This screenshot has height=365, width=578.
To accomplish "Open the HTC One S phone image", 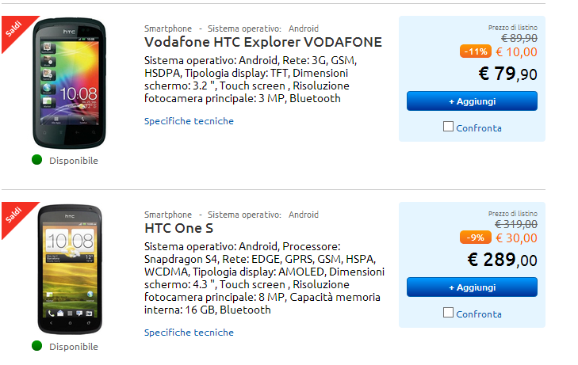I will click(x=70, y=269).
